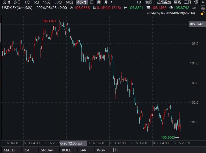Click the F9 button
Screen dimensions: 206x153
click(x=139, y=2)
